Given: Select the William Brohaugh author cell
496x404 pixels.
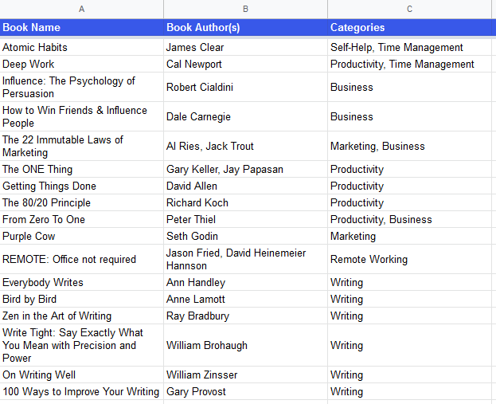Looking at the screenshot, I should pyautogui.click(x=245, y=345).
